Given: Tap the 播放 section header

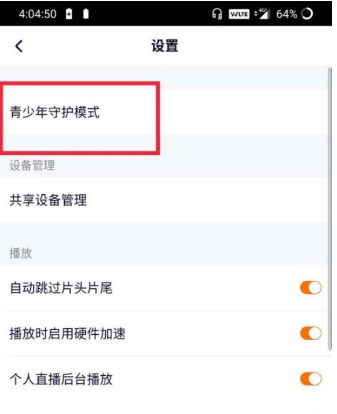Looking at the screenshot, I should pyautogui.click(x=21, y=253).
